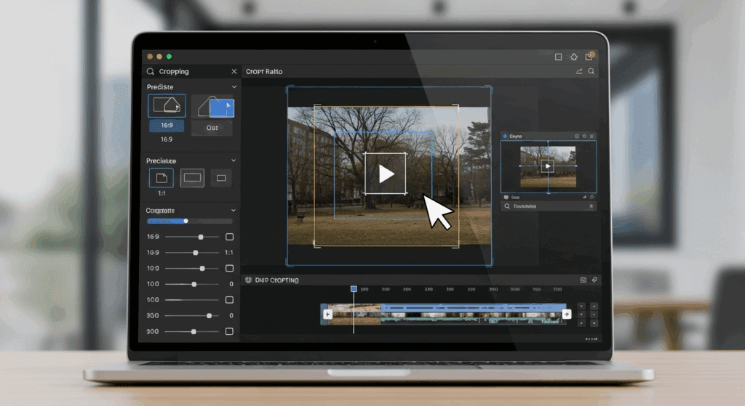Click the puzzle-piece extension icon in title bar
Viewport: 745px width, 406px height.
click(x=574, y=57)
